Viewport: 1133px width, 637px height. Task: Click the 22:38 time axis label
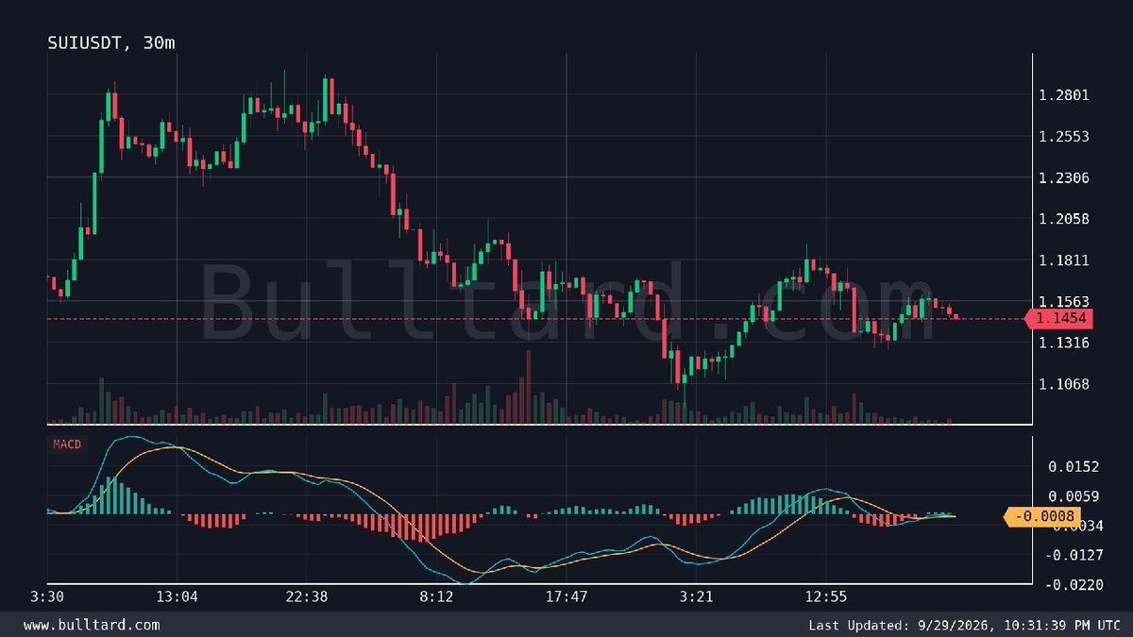(x=306, y=596)
